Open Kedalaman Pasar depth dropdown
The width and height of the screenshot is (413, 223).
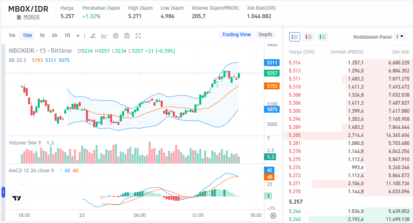[400, 37]
